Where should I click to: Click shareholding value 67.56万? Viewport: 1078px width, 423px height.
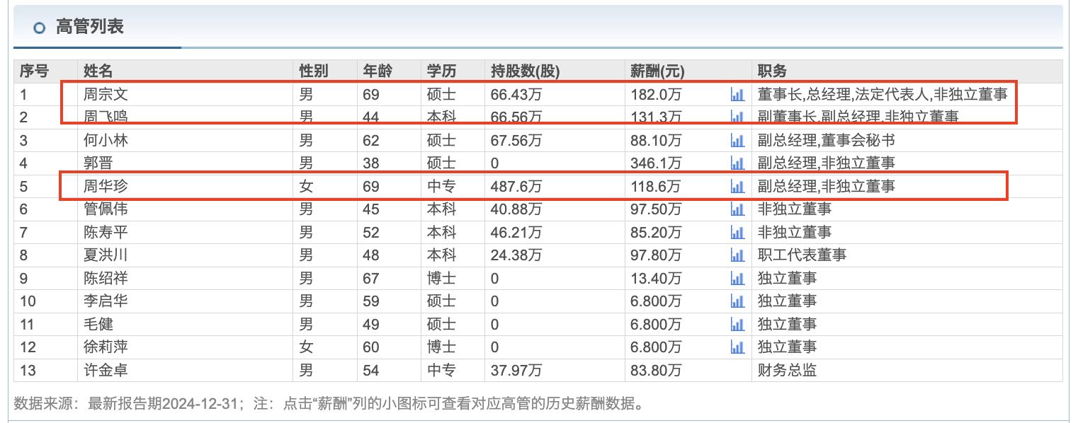click(x=516, y=141)
